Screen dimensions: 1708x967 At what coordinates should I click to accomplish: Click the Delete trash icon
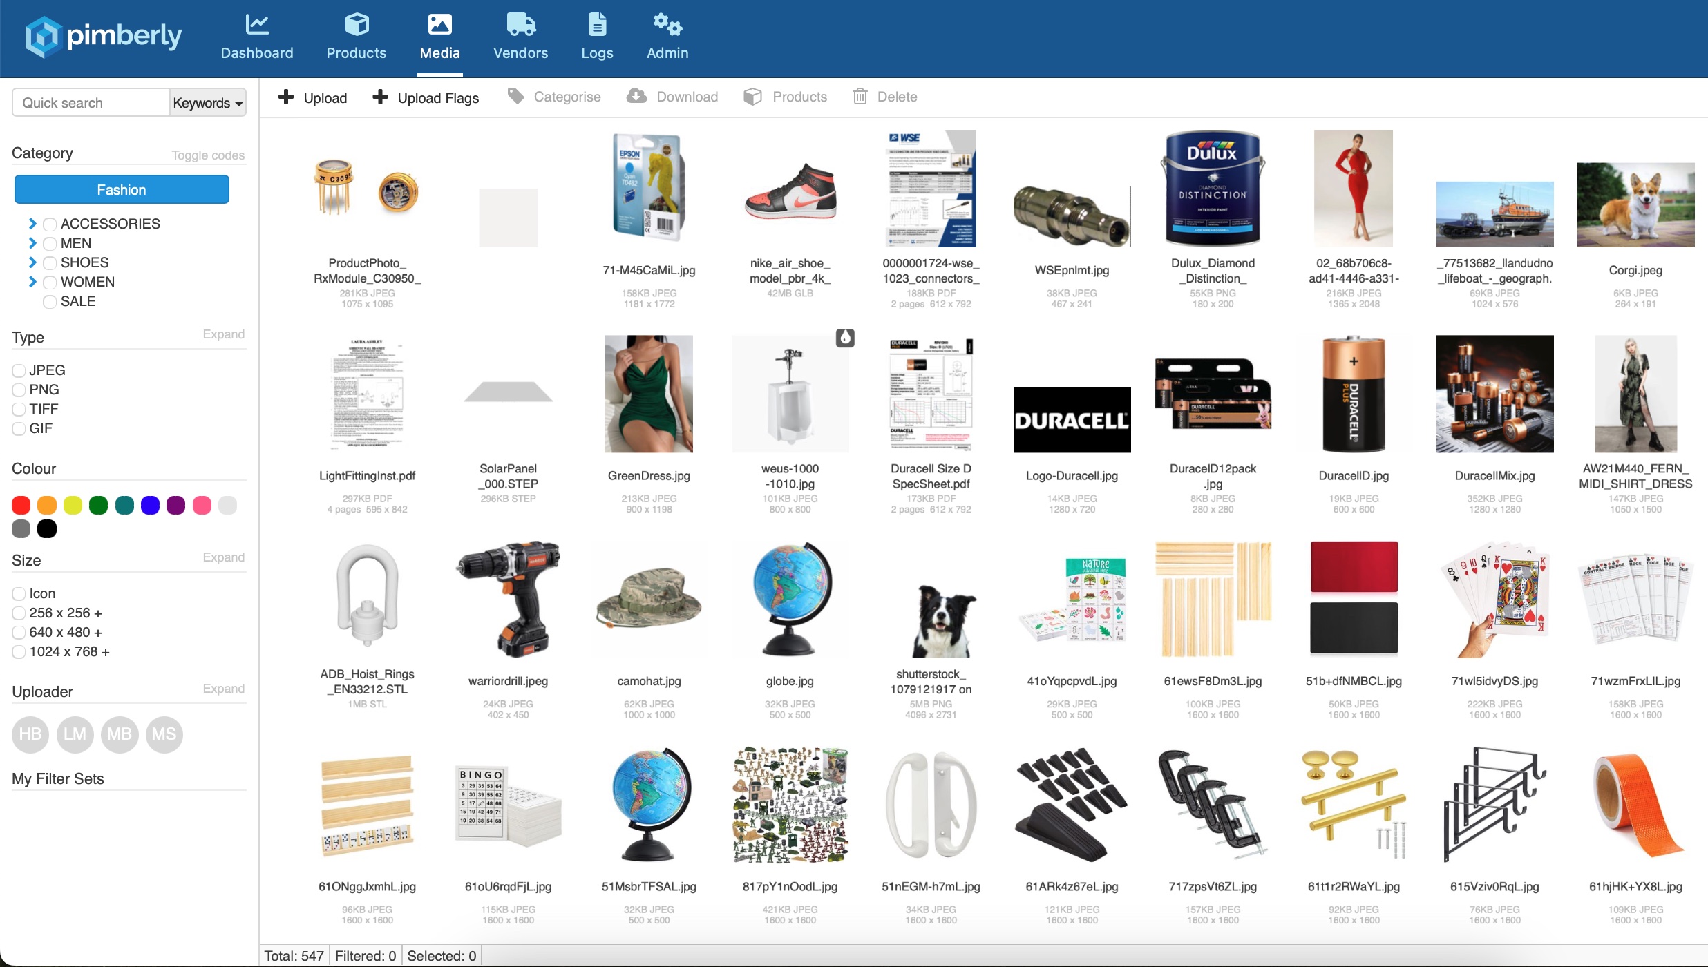[860, 97]
